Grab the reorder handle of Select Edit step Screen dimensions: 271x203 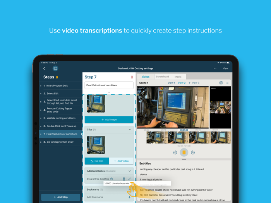pos(41,94)
